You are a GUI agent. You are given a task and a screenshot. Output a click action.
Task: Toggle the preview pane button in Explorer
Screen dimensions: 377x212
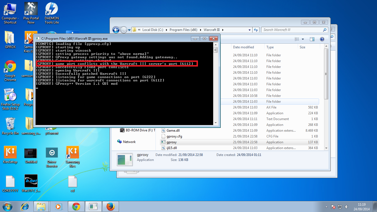coord(312,39)
